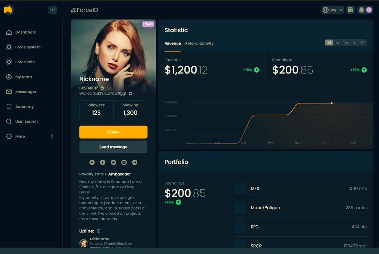Open the Eng language dropdown
Image resolution: width=379 pixels, height=254 pixels.
[332, 10]
